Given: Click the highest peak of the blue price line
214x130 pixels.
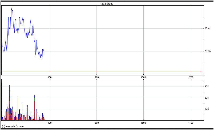Looking at the screenshot, I should point(11,8).
